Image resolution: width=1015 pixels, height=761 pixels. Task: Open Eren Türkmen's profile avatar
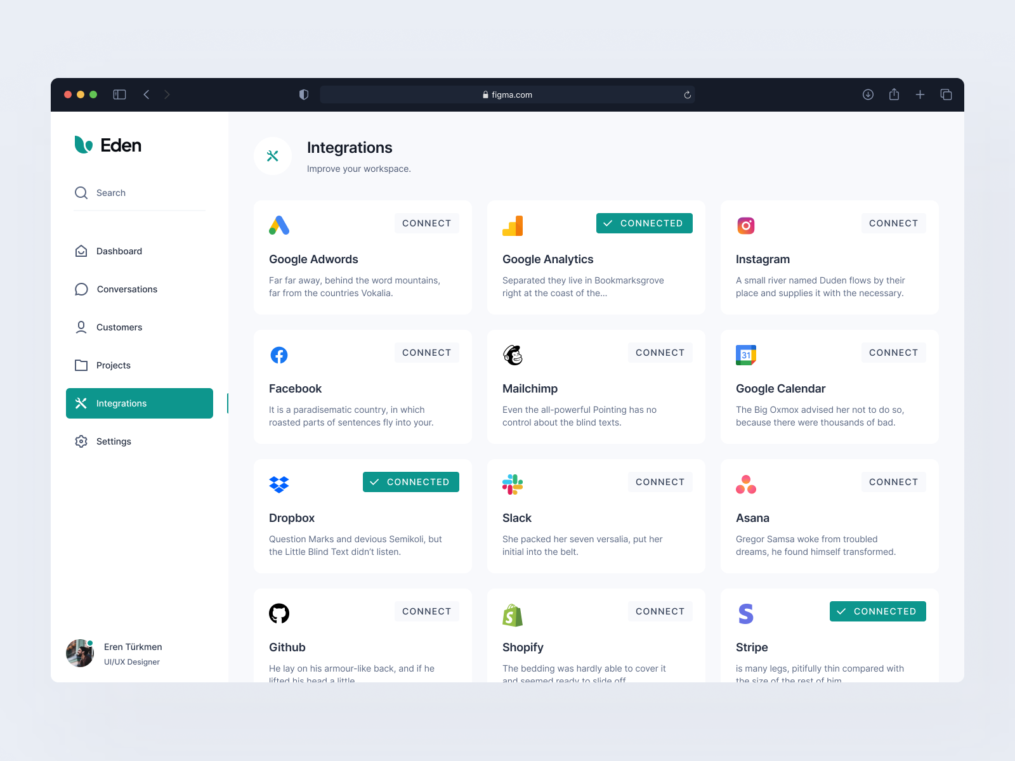click(x=80, y=653)
